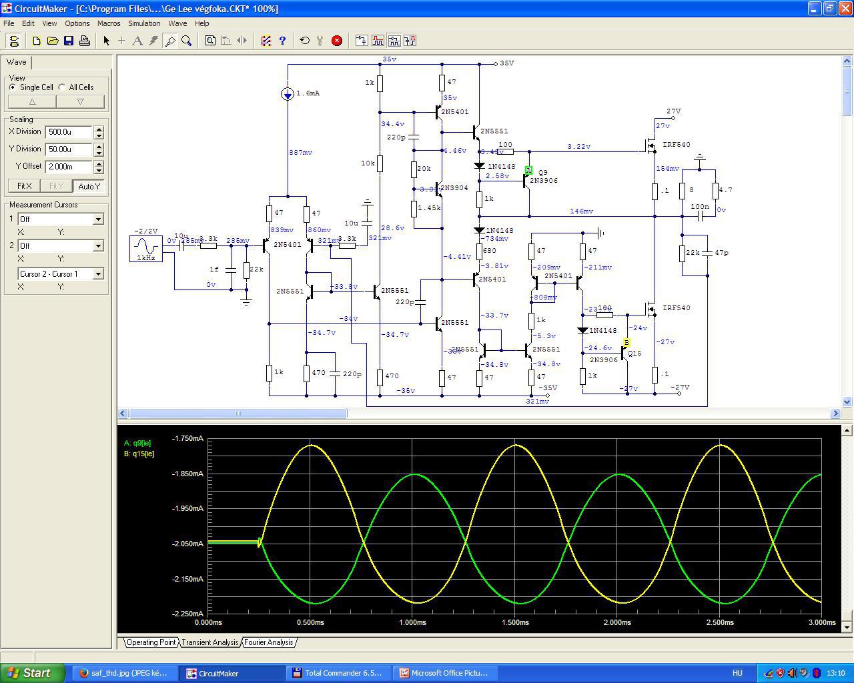Click the Print icon in toolbar
This screenshot has height=683, width=854.
pyautogui.click(x=85, y=41)
